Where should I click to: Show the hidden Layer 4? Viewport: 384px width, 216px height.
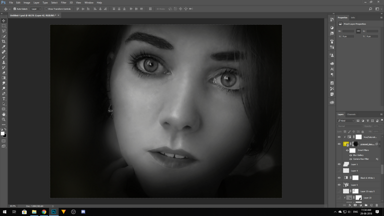point(339,170)
